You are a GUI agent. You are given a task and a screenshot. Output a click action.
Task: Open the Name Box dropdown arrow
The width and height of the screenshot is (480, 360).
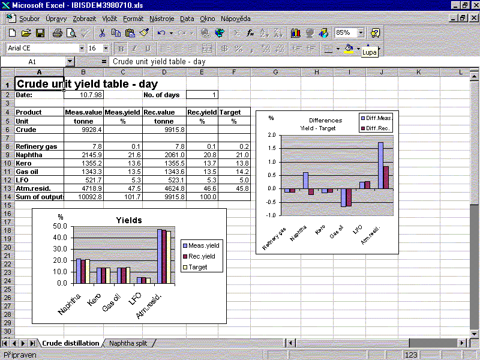70,61
